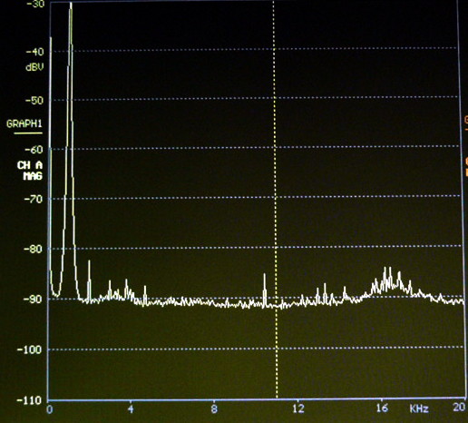The image size is (468, 423).
Task: Click the 0 frequency axis value
Action: click(50, 409)
